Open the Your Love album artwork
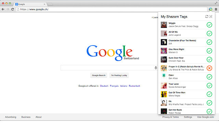219x136 pixels. click(164, 85)
